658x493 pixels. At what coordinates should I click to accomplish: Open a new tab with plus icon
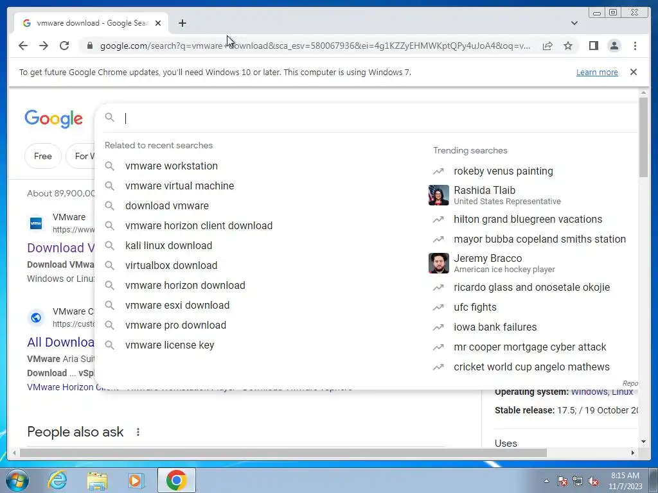click(x=182, y=23)
